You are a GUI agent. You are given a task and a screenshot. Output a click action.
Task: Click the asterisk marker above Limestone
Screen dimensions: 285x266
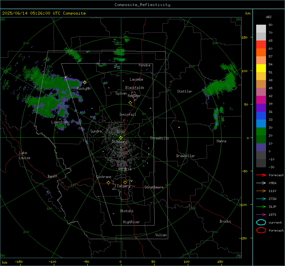(x=60, y=119)
